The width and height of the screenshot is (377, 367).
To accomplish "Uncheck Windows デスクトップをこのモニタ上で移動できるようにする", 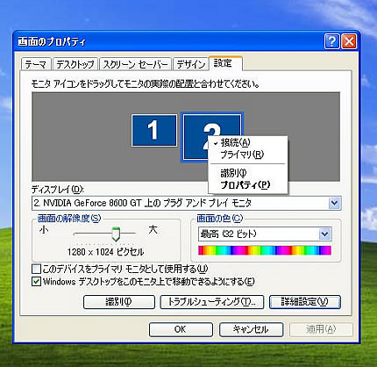I will pos(36,282).
